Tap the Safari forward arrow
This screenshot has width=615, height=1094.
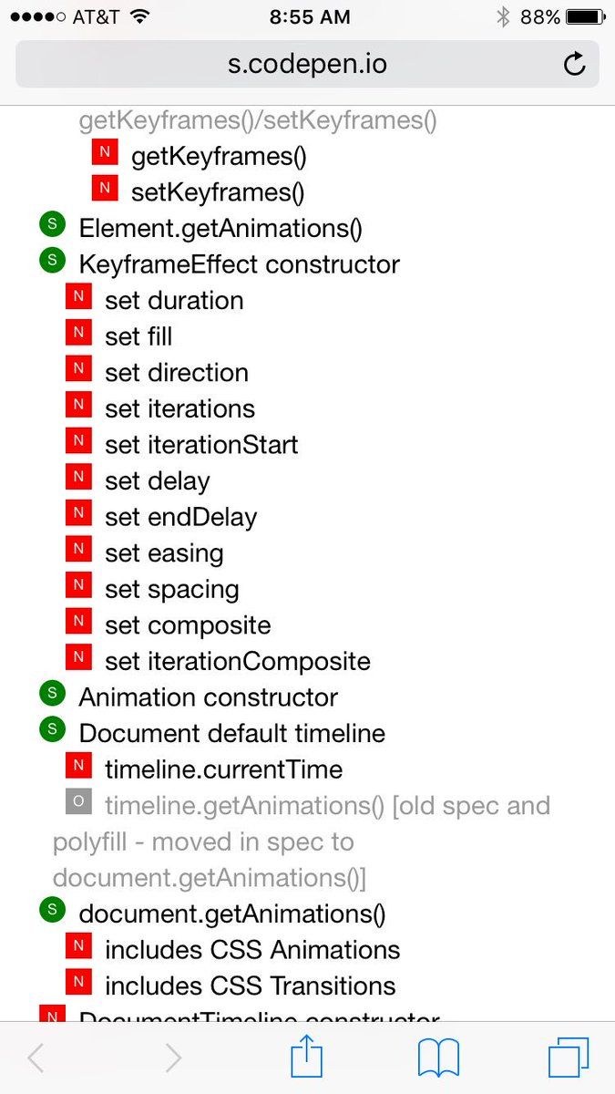172,1058
